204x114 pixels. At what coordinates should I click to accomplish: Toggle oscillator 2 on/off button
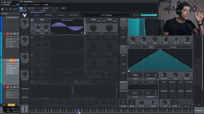coord(32,37)
